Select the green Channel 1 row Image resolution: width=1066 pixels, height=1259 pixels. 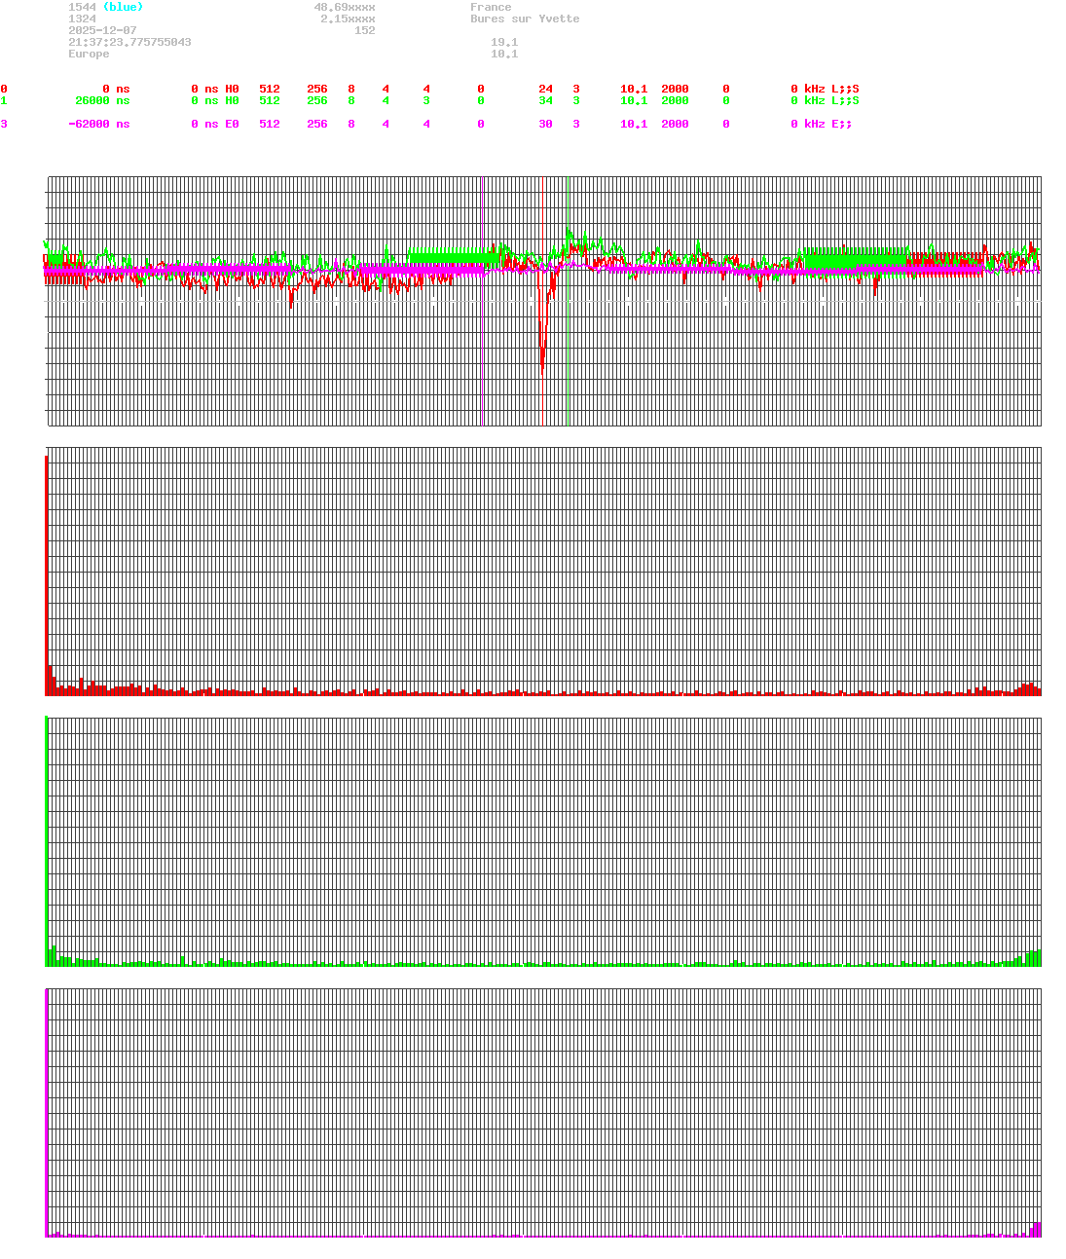click(4, 100)
